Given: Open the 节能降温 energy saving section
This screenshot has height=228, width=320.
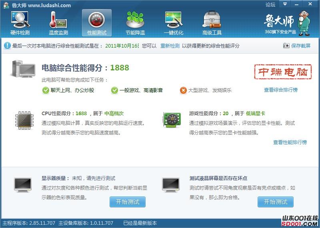Looking at the screenshot, I should pos(135,23).
